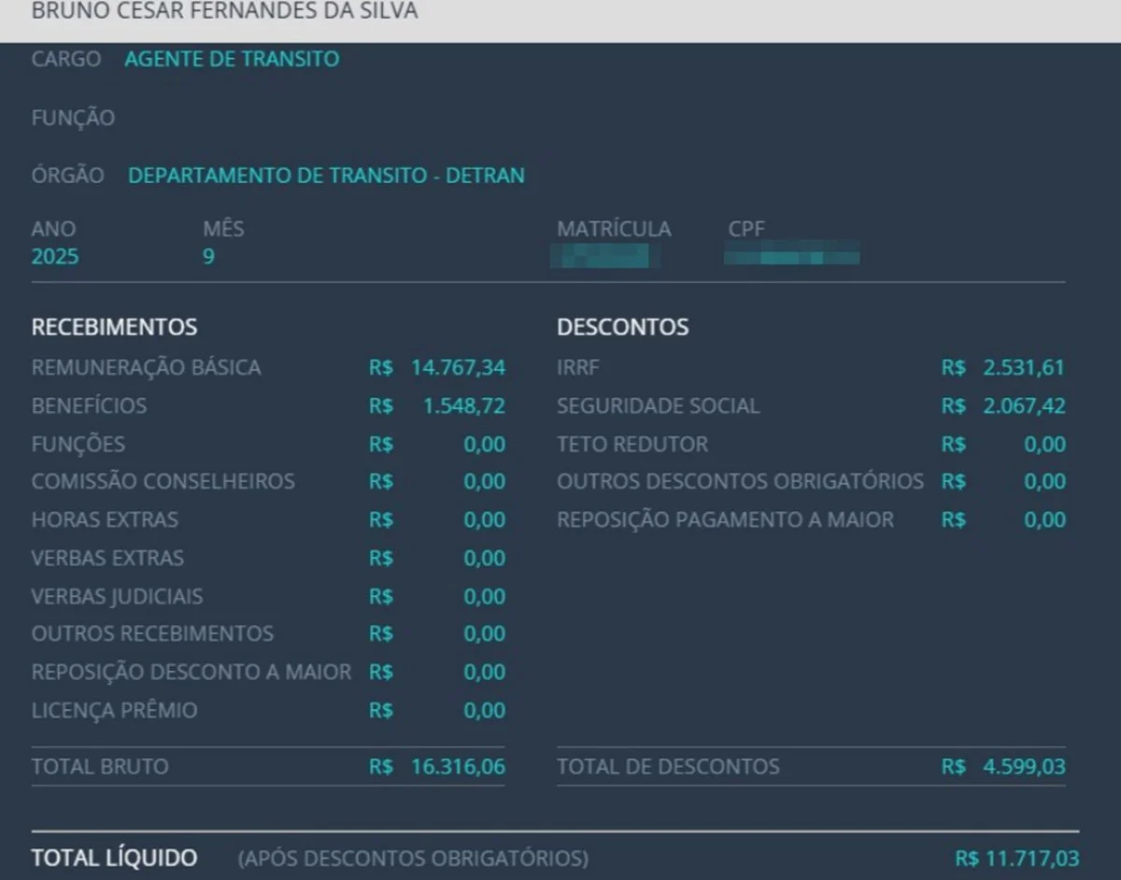Click the LICENÇA PRÊMIO row label
Viewport: 1121px width, 880px height.
click(114, 711)
